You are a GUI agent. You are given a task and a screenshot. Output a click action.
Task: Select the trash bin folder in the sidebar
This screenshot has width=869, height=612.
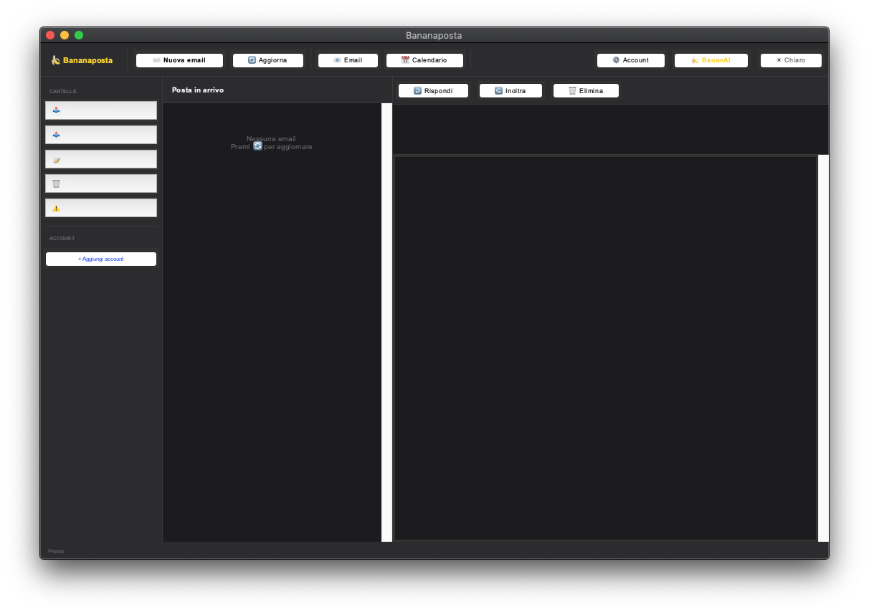click(x=101, y=183)
